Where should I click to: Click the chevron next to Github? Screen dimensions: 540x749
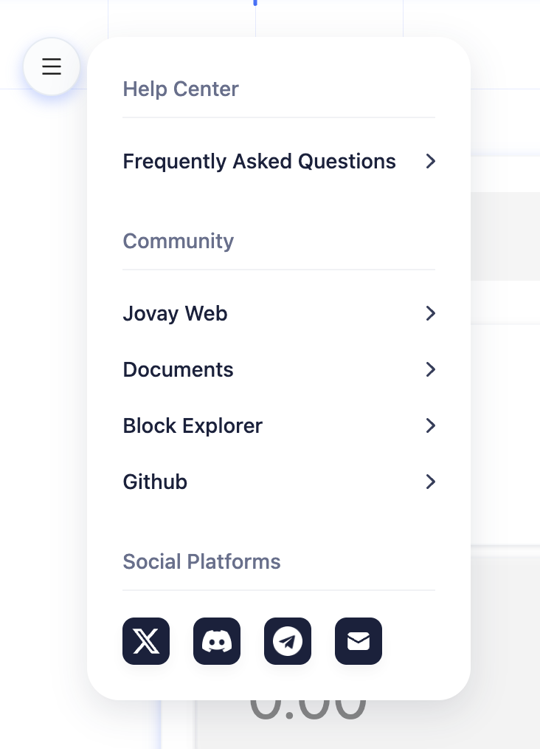[431, 482]
